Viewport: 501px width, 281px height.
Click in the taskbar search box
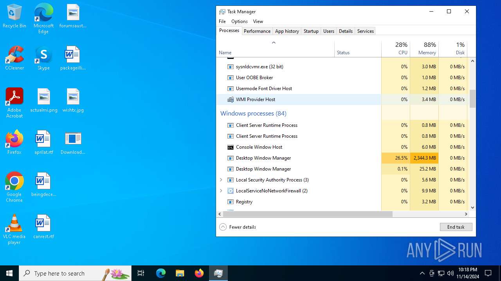[75, 273]
